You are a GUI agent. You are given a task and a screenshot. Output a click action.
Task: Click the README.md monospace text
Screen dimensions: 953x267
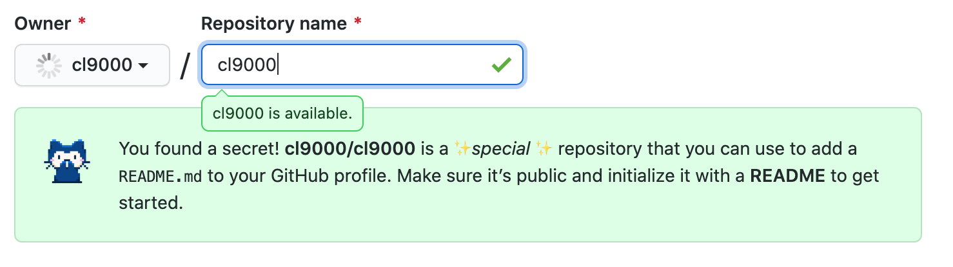pos(161,177)
